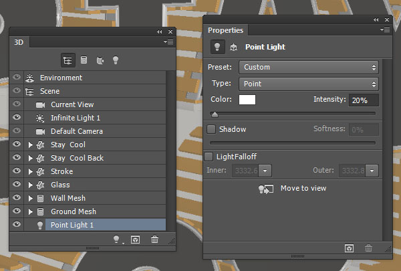Image resolution: width=401 pixels, height=271 pixels.
Task: Click Move to view light icon
Action: pos(265,189)
